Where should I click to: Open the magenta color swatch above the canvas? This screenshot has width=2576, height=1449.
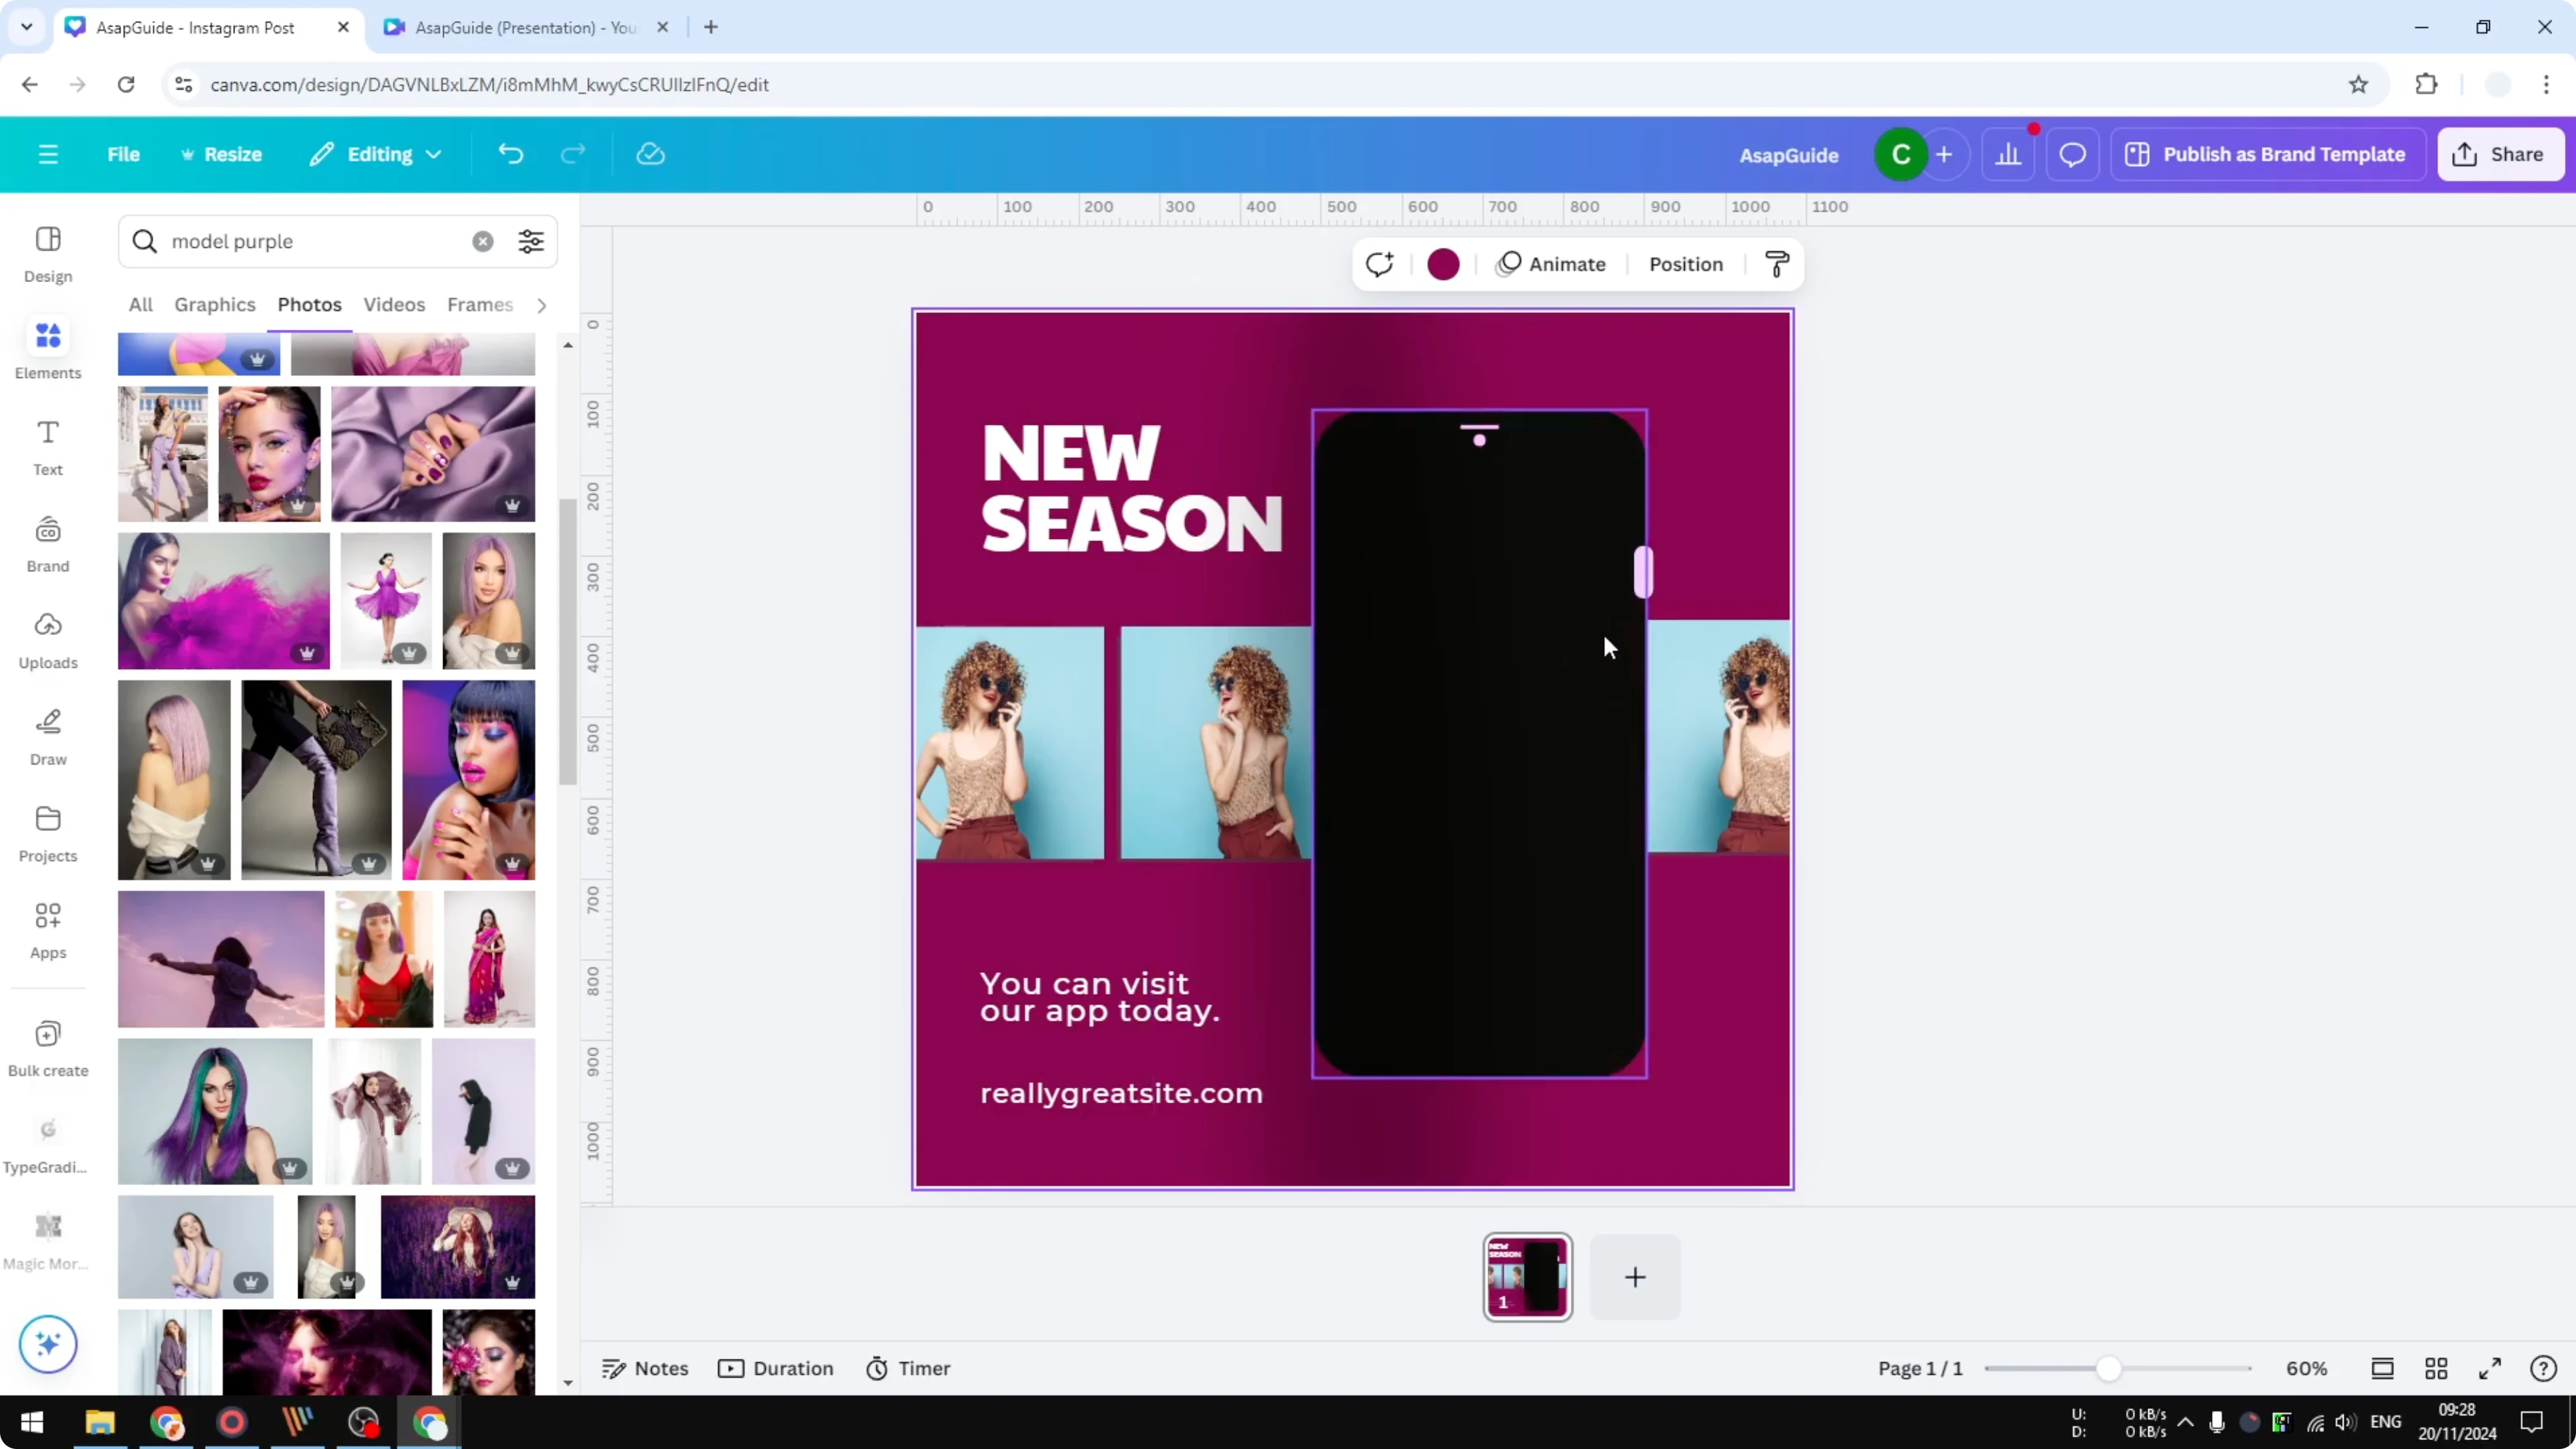coord(1443,264)
